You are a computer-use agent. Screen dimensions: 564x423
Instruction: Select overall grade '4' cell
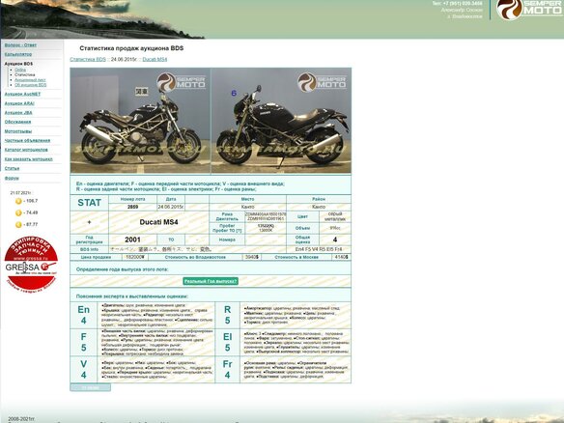pyautogui.click(x=335, y=240)
